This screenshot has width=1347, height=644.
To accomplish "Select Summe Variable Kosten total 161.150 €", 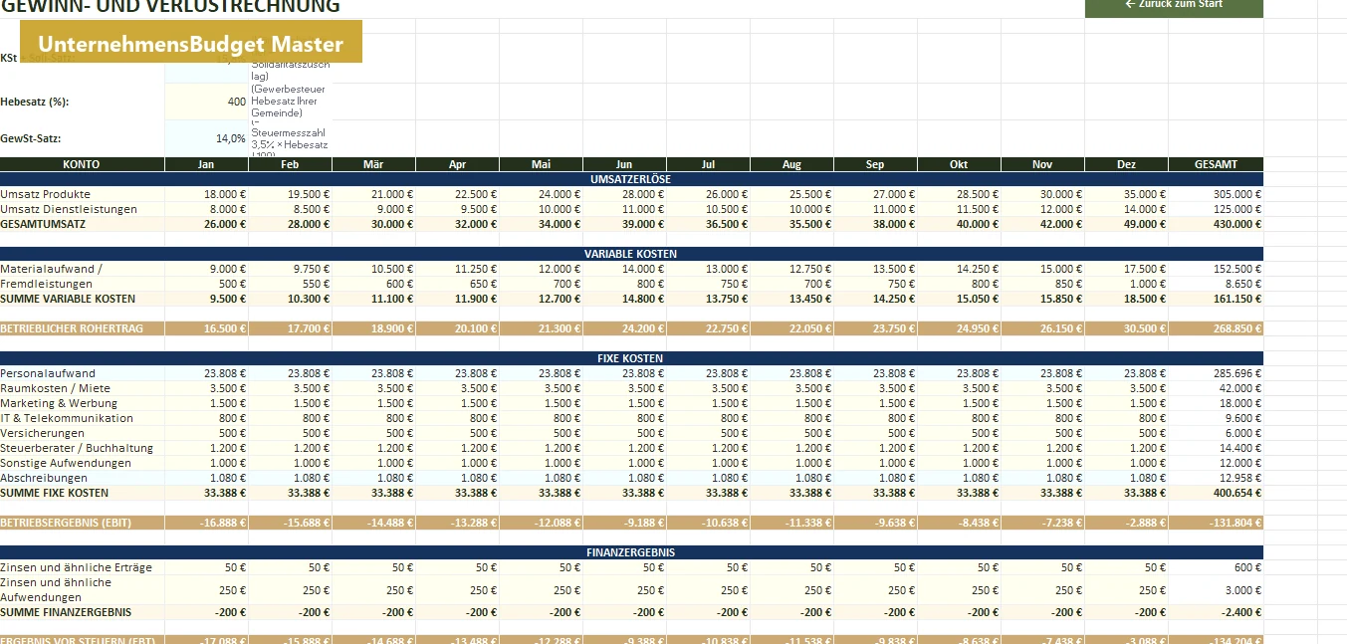I will coord(1216,299).
